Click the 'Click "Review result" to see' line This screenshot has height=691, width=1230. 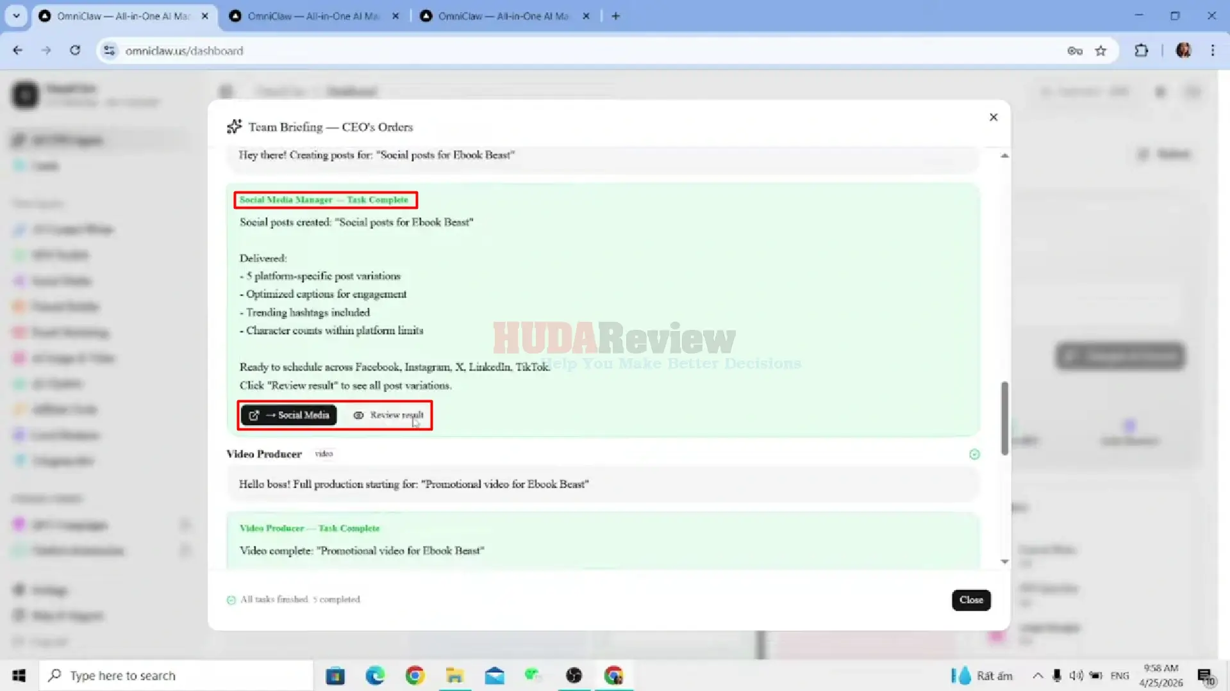coord(345,386)
